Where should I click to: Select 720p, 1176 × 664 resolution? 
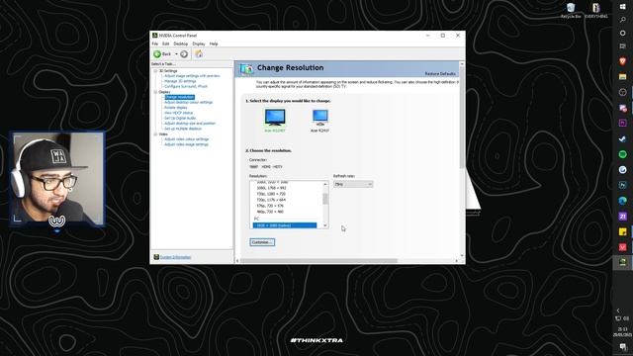coord(271,200)
